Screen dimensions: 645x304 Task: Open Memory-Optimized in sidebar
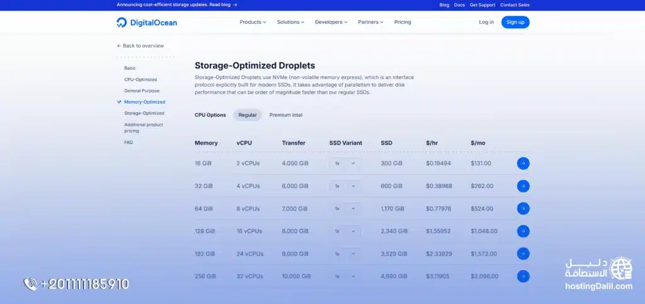(x=144, y=102)
